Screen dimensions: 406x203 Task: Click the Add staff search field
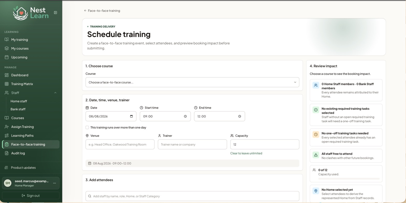tap(192, 196)
